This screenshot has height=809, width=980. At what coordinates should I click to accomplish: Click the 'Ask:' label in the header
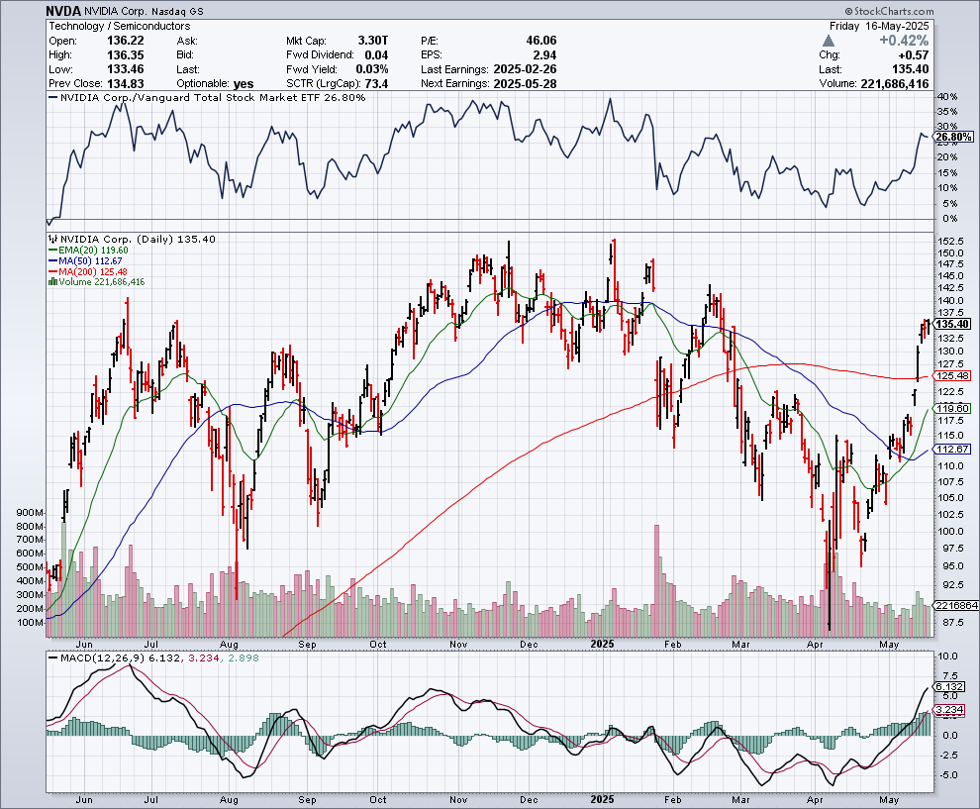click(x=187, y=41)
